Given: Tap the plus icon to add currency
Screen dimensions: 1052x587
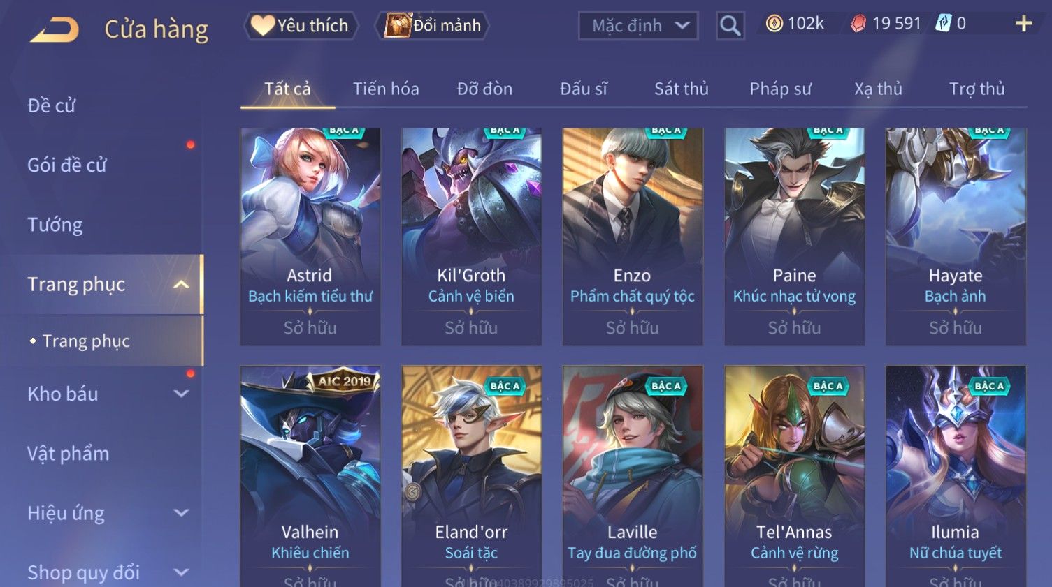Looking at the screenshot, I should point(1023,24).
